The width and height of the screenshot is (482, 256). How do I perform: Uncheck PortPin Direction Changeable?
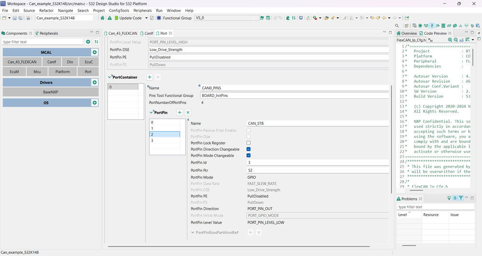(248, 149)
